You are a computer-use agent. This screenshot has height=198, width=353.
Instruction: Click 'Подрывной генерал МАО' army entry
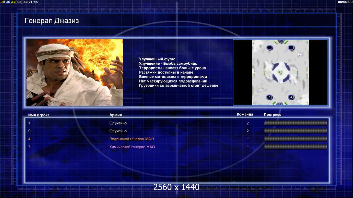point(131,139)
